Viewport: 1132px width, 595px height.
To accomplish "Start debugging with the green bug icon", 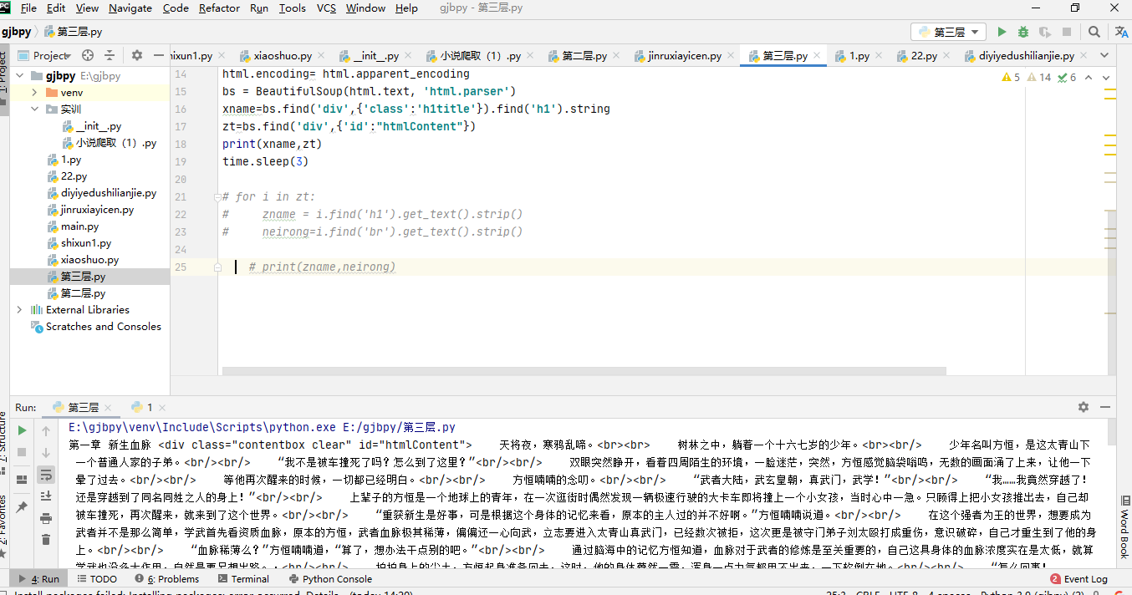I will point(1023,32).
